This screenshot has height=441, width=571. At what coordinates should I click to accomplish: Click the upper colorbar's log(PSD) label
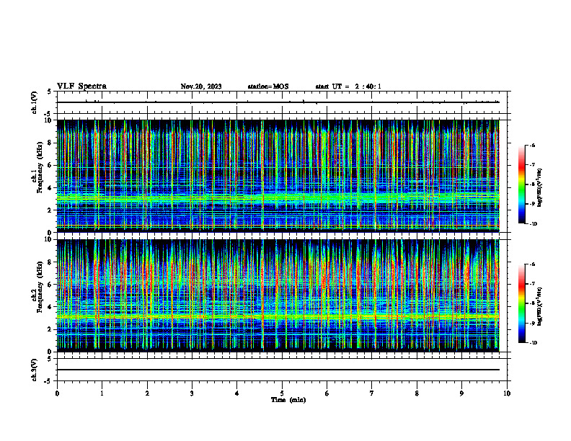pos(540,188)
